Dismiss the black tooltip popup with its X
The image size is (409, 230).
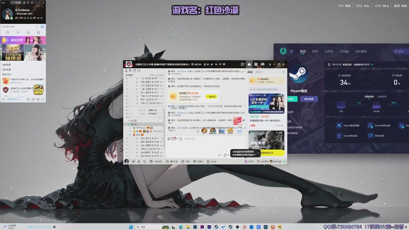pyautogui.click(x=258, y=153)
